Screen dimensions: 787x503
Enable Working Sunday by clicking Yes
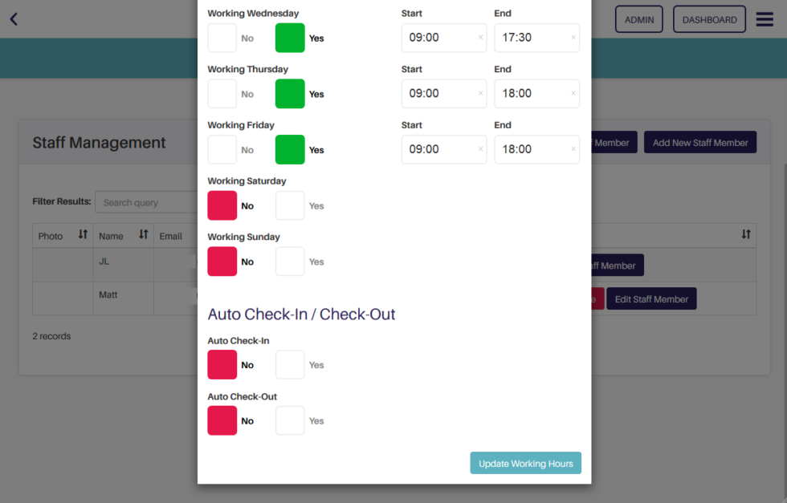[x=290, y=262]
